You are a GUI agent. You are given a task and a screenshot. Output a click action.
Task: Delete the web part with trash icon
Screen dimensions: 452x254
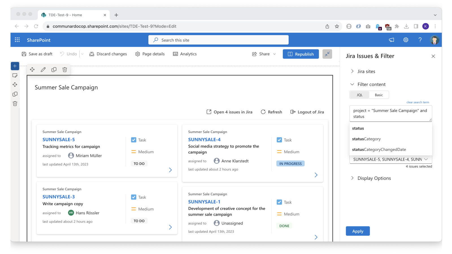65,69
